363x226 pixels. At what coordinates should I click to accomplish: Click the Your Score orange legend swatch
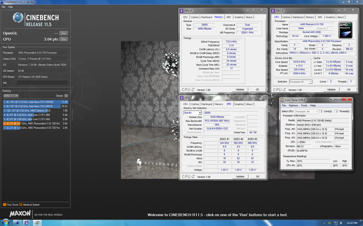coord(5,205)
